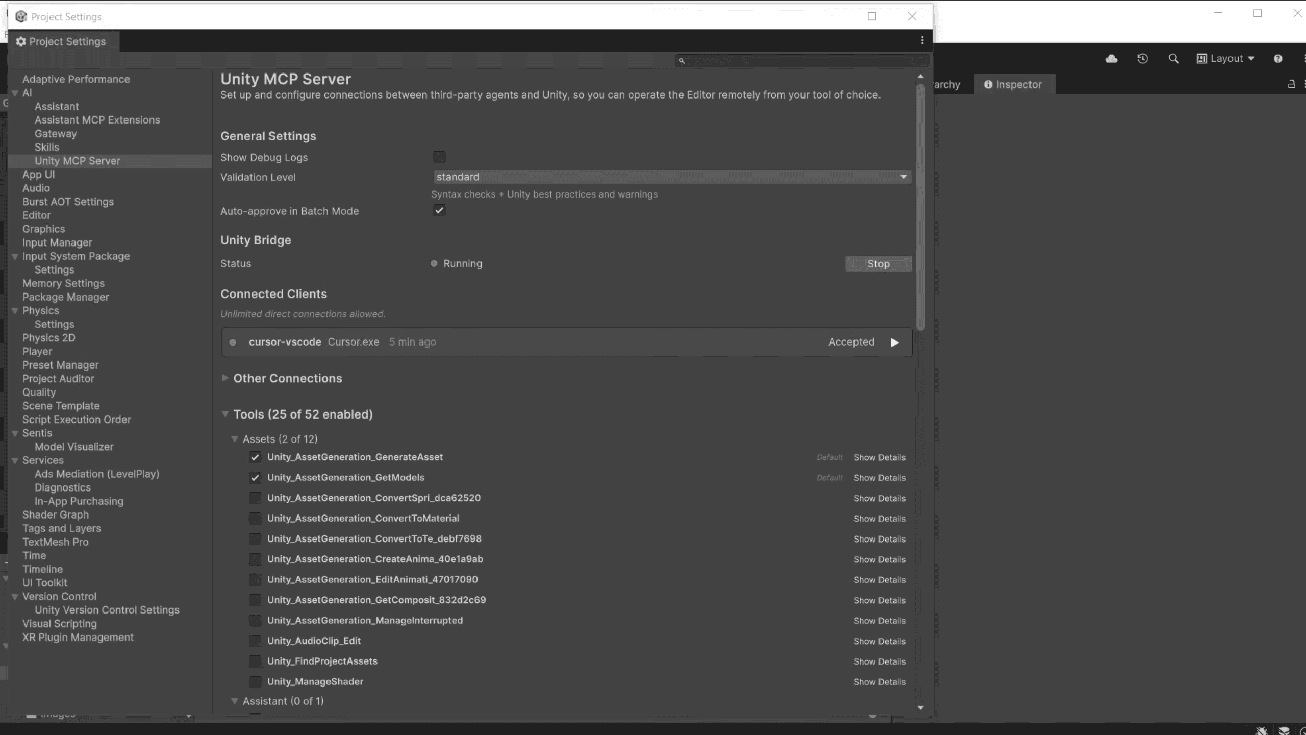1306x735 pixels.
Task: Uncheck Unity_AssetGeneration_GenerateAsset tool
Action: coord(255,457)
